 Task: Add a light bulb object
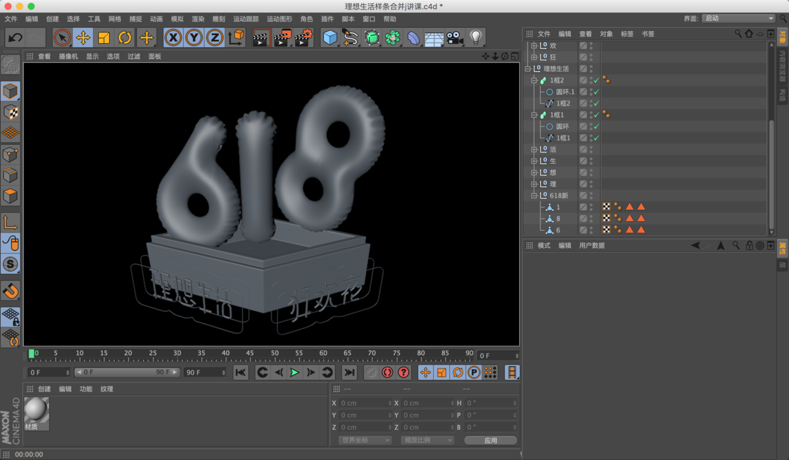pyautogui.click(x=476, y=37)
